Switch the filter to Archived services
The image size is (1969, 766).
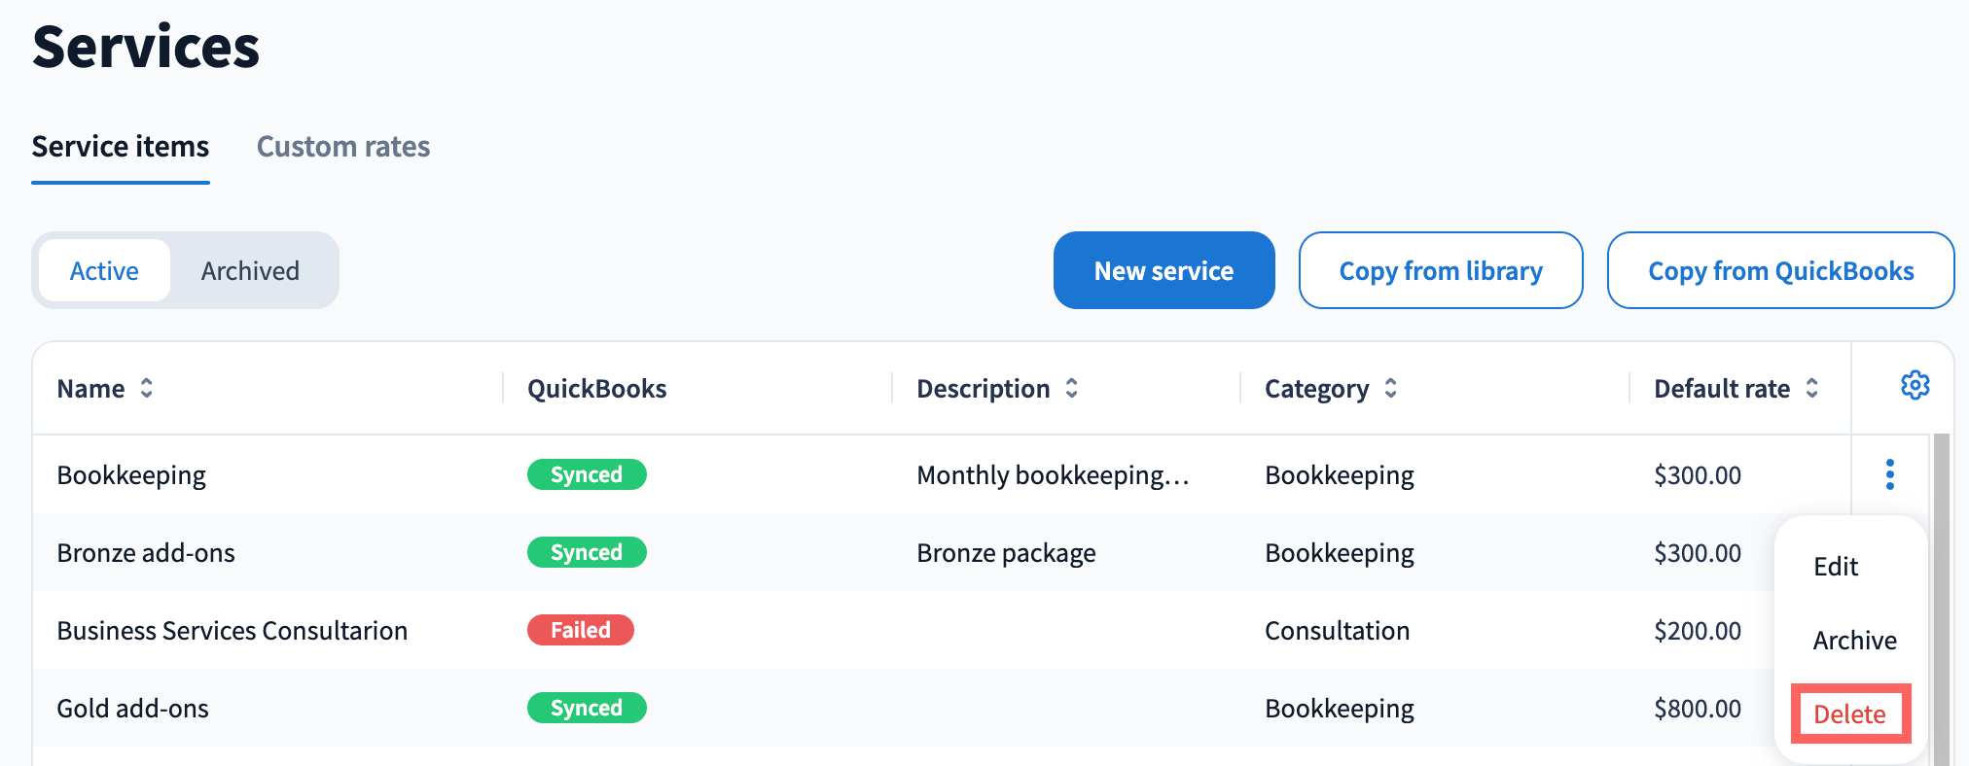[x=250, y=271]
